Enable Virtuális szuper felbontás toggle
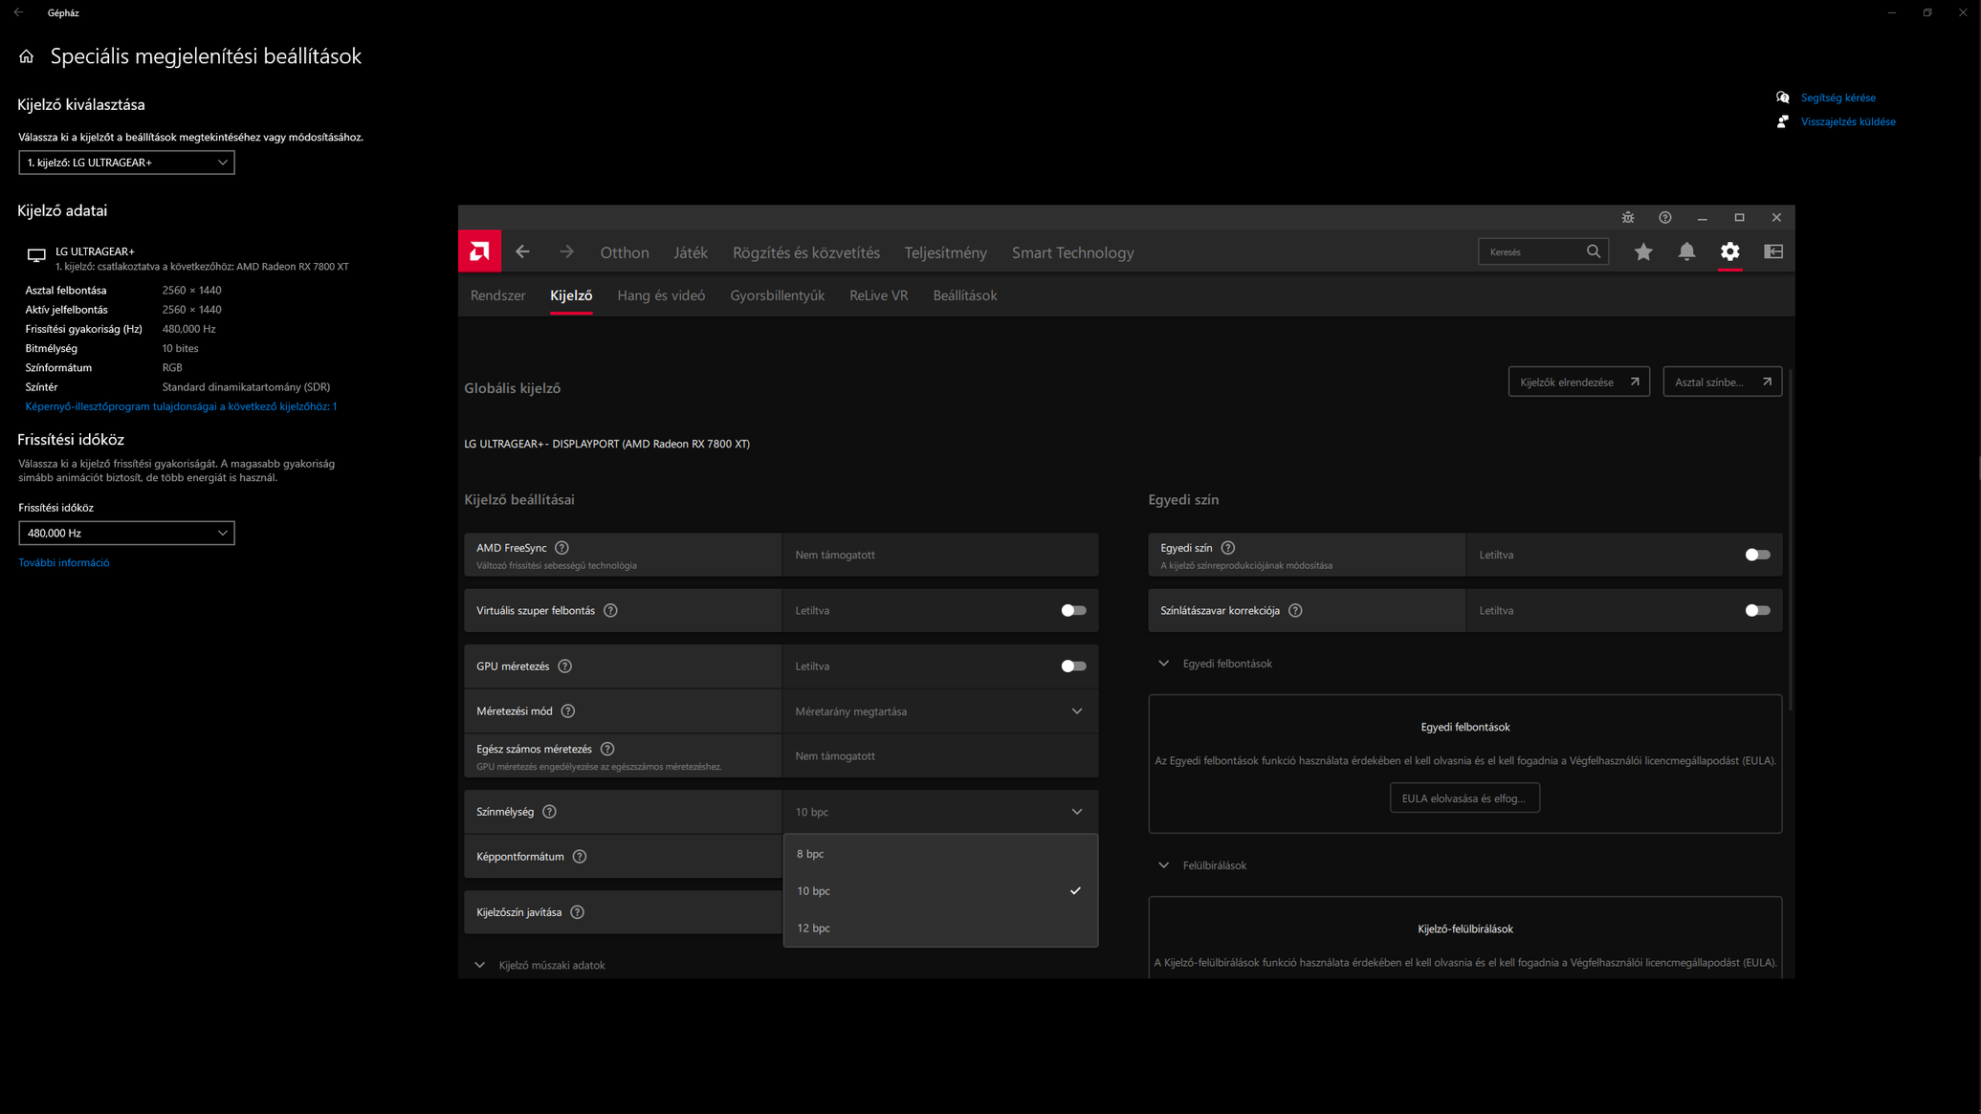The width and height of the screenshot is (1981, 1114). point(1072,610)
